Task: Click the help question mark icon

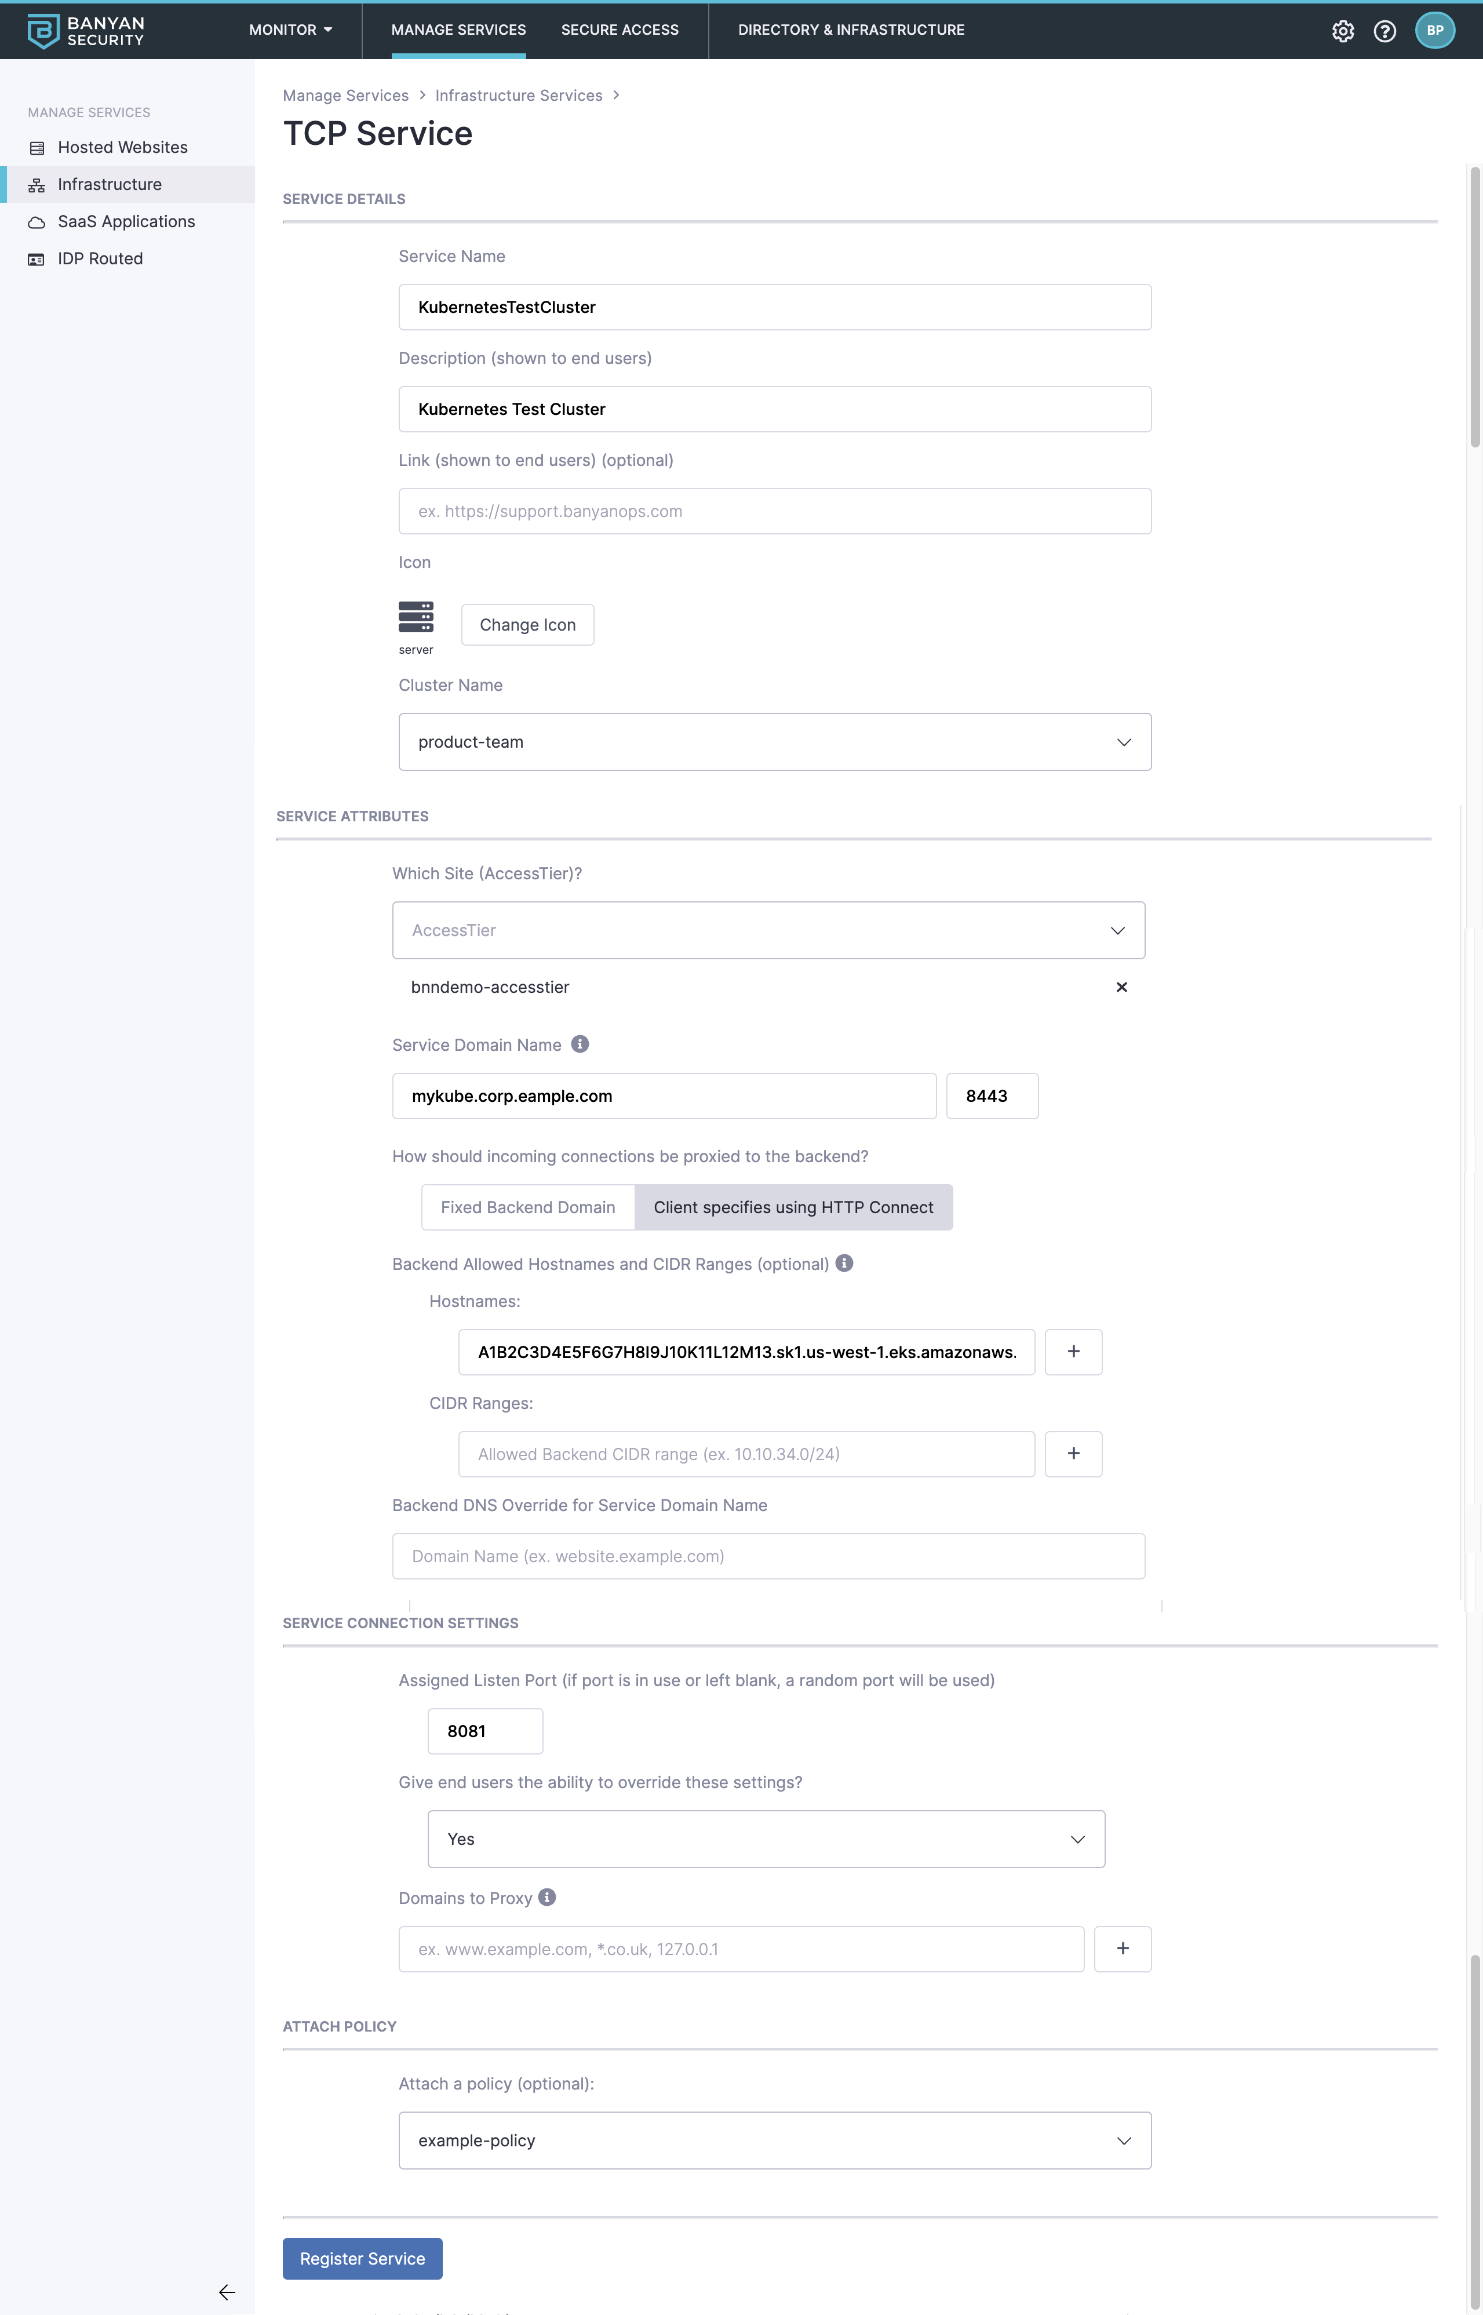Action: pos(1385,31)
